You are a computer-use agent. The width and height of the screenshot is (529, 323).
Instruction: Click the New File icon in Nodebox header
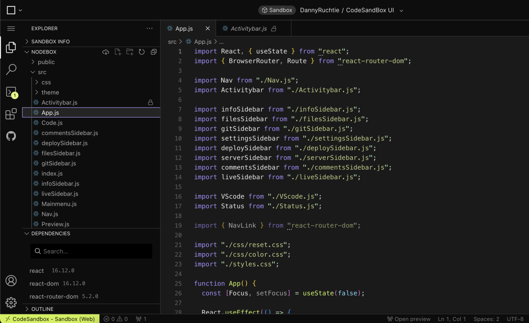[x=118, y=52]
